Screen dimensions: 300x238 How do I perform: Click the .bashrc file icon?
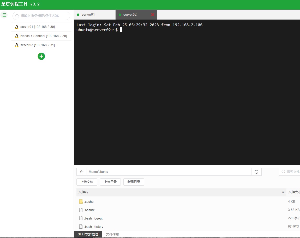click(81, 210)
